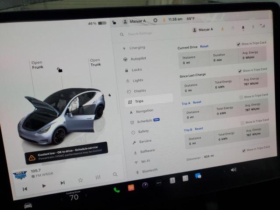Open the purple camera app in the dock
The image size is (280, 210).
(145, 185)
